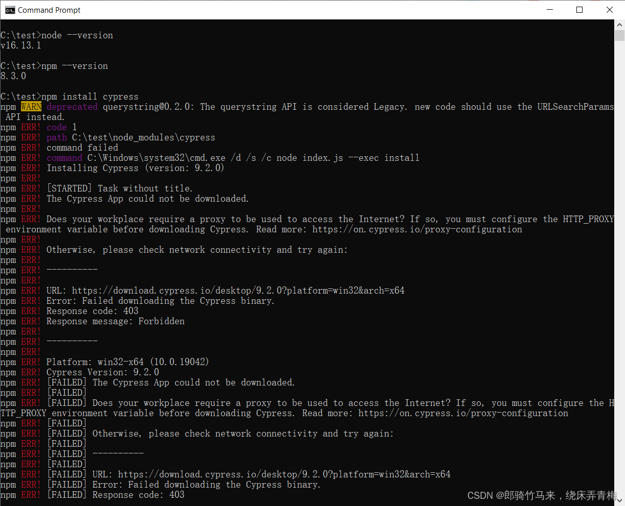Viewport: 625px width, 506px height.
Task: Maximize the Command Prompt window
Action: click(x=579, y=9)
